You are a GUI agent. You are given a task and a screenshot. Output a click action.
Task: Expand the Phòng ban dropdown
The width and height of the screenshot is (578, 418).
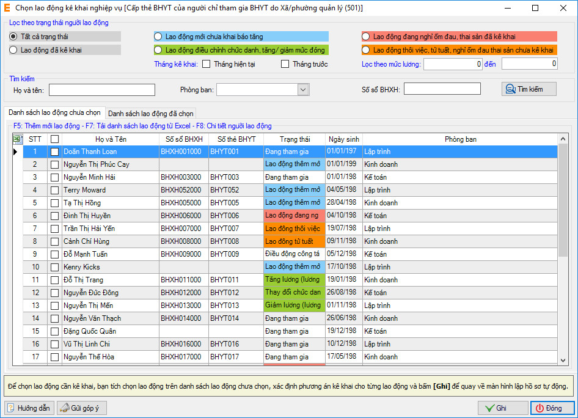point(303,90)
